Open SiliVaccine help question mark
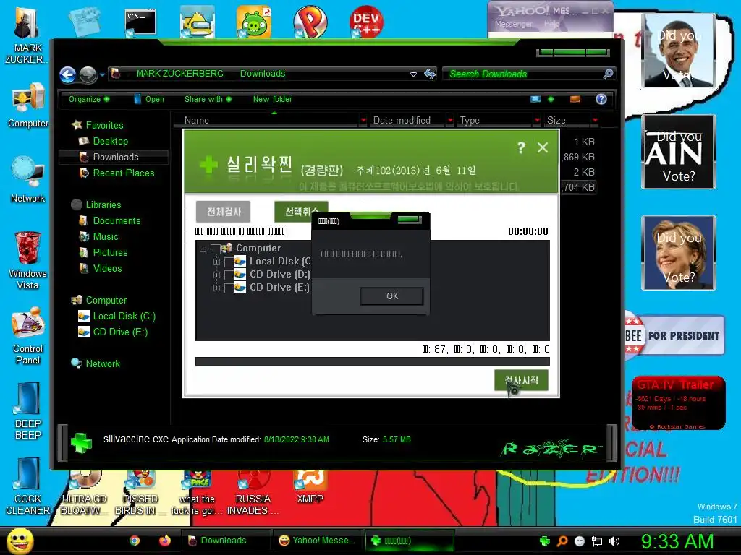The width and height of the screenshot is (741, 555). (x=521, y=147)
